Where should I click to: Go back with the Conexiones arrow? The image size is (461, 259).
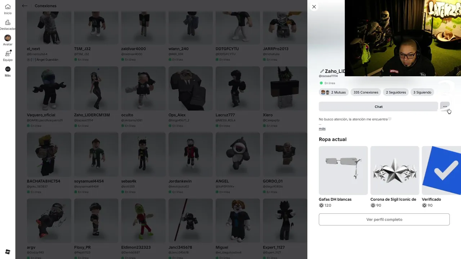pos(24,6)
